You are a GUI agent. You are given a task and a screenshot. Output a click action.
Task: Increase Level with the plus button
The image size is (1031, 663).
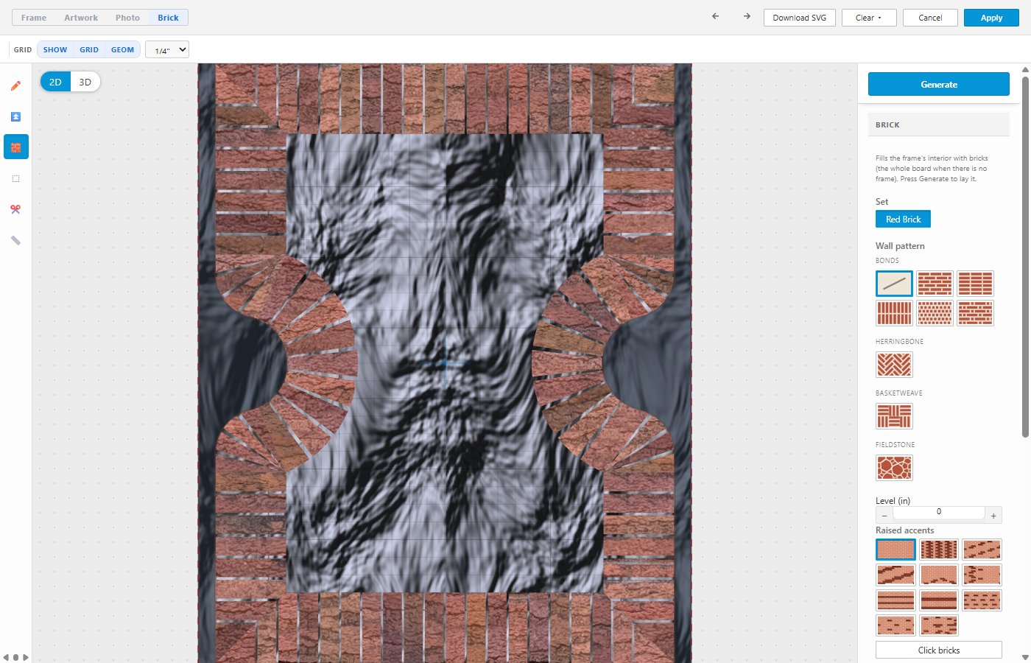(x=993, y=516)
